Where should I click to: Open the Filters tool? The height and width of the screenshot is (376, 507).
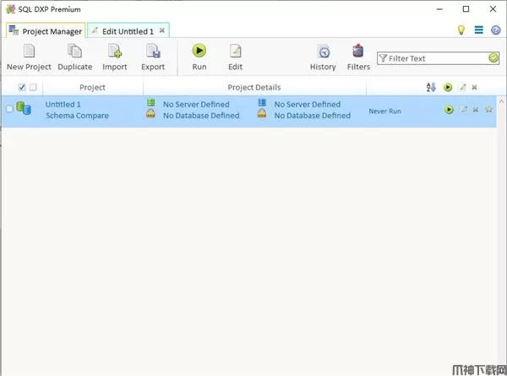point(358,57)
